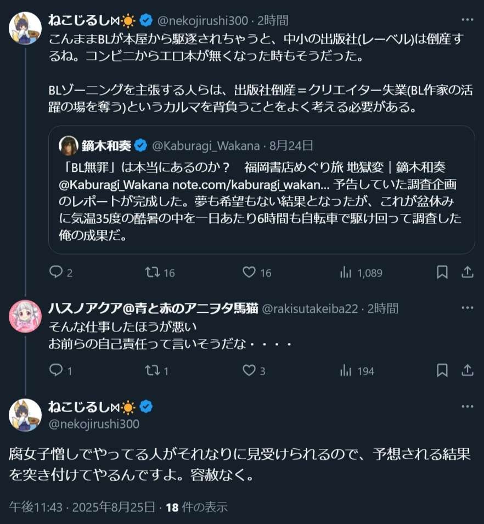Open more options on the bottom tweet
This screenshot has width=484, height=524.
(467, 407)
